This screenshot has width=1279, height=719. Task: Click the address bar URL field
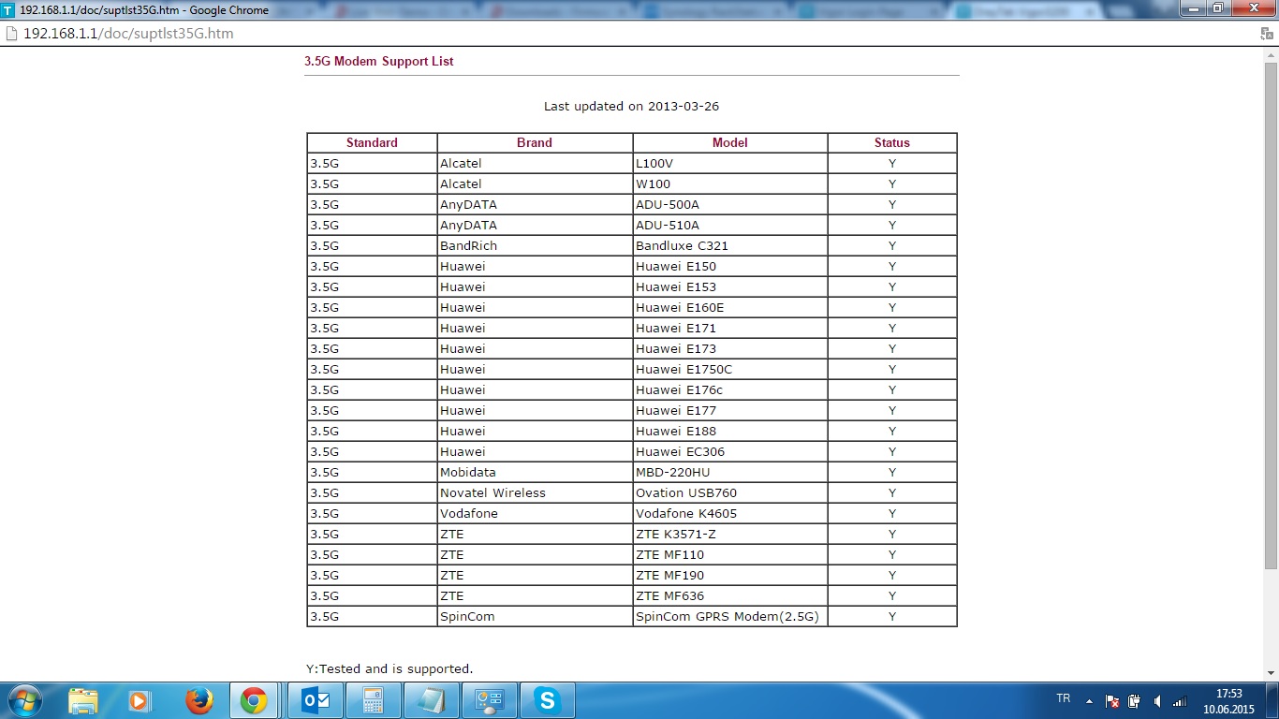point(562,34)
